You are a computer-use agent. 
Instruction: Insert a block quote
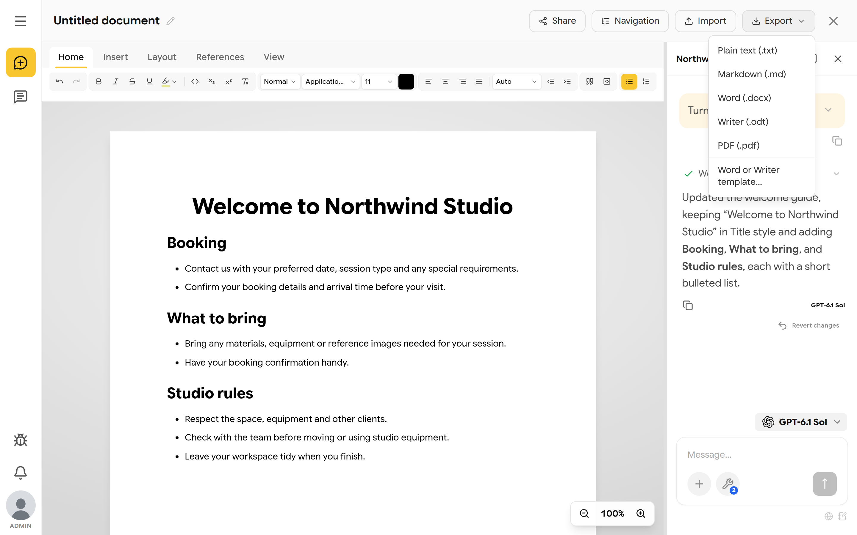(x=589, y=81)
